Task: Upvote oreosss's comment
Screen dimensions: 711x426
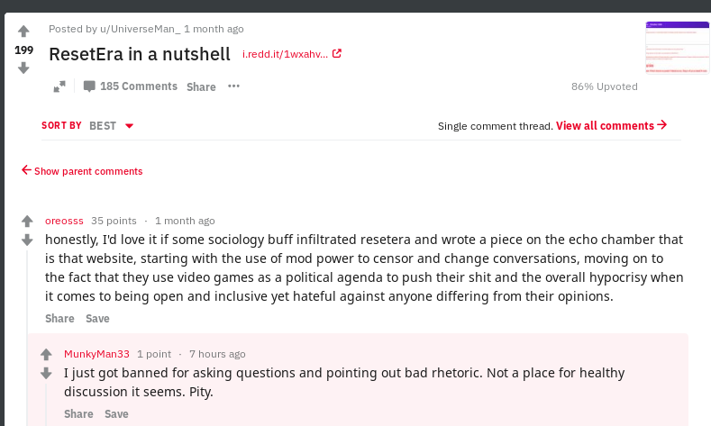Action: [x=27, y=221]
